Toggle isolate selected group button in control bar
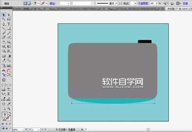The height and width of the screenshot is (132, 192). point(25,3)
